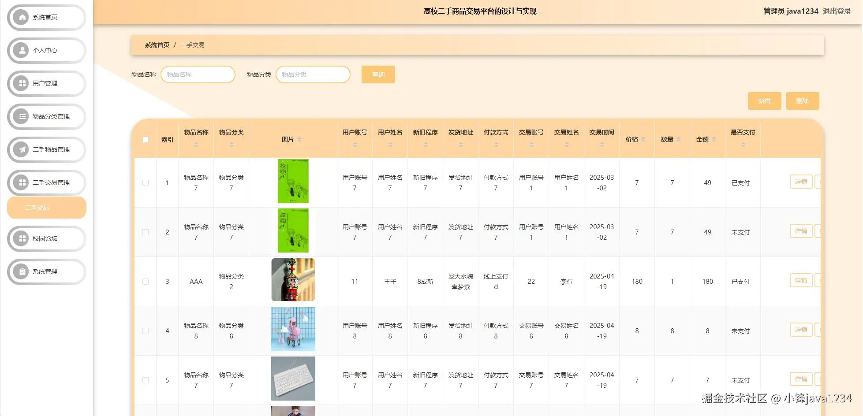Viewport: 863px width, 416px height.
Task: Check the checkbox for row index 1
Action: coord(146,183)
